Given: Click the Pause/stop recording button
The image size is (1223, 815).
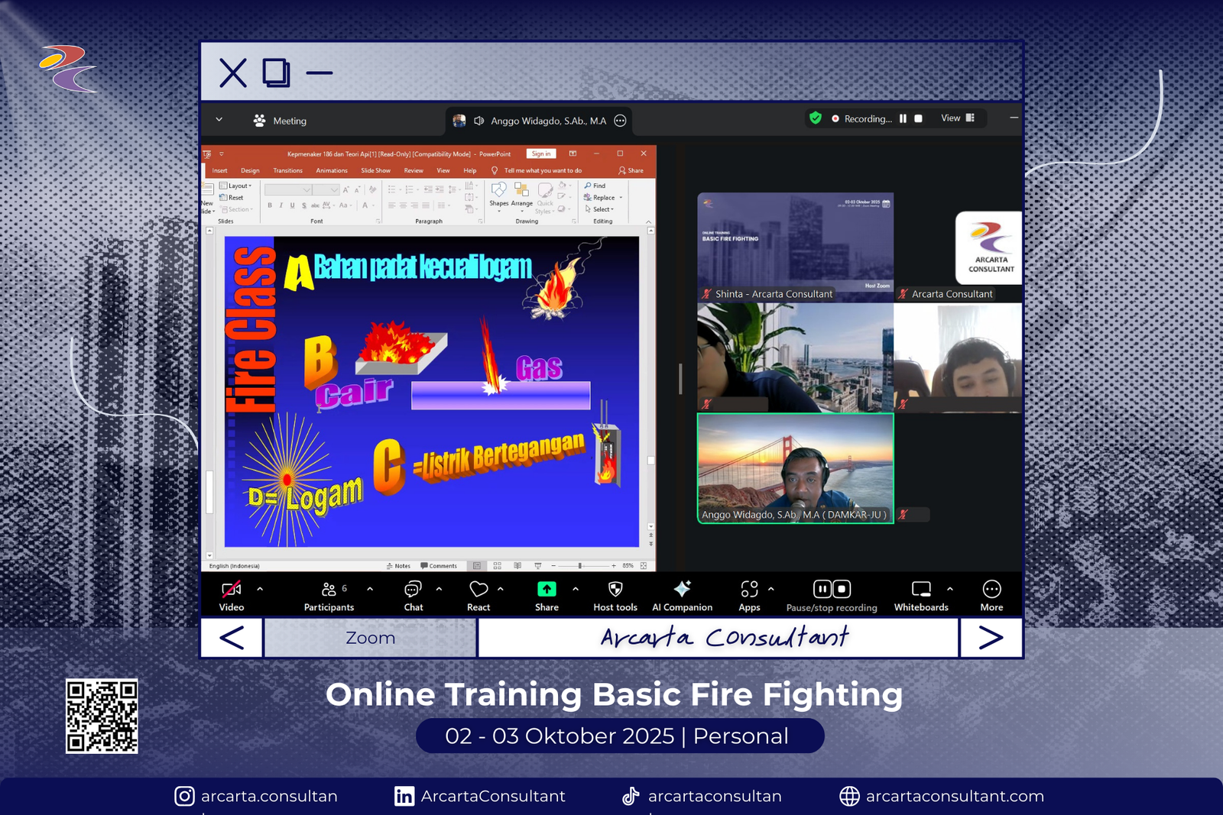Looking at the screenshot, I should tap(832, 589).
